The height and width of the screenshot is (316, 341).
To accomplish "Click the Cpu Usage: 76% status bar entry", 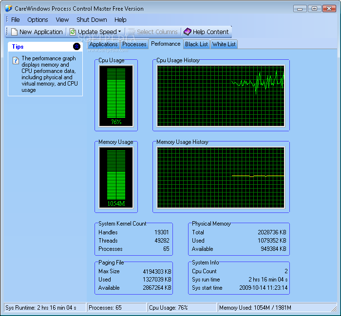I will pyautogui.click(x=182, y=308).
